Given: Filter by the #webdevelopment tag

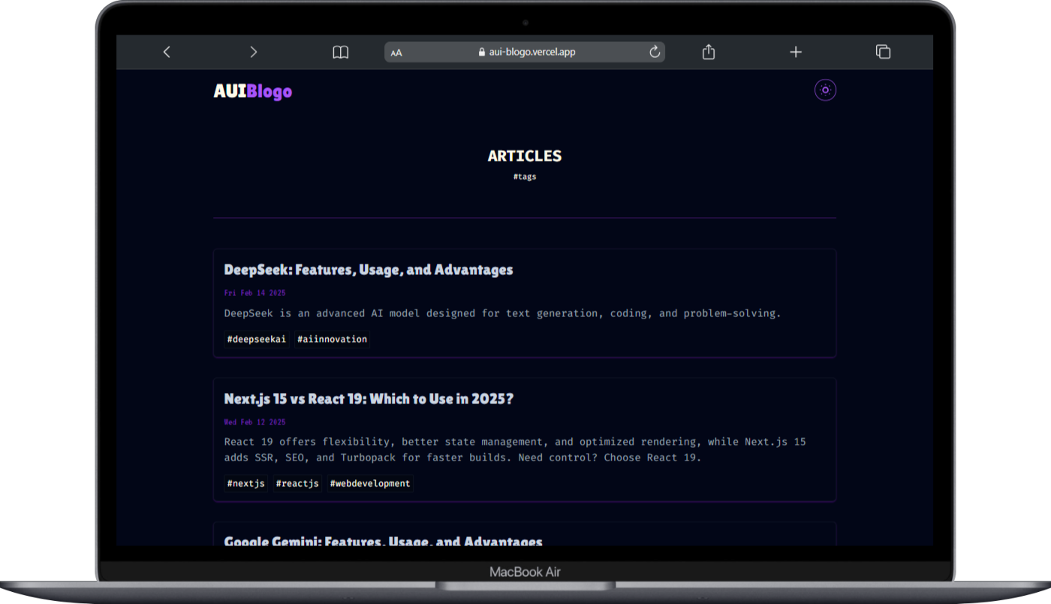Looking at the screenshot, I should point(370,484).
